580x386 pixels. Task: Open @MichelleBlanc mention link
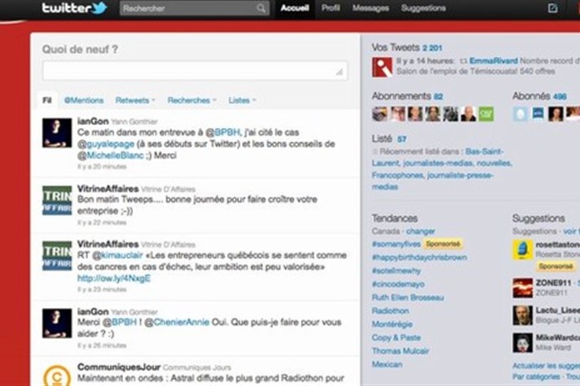(x=110, y=156)
